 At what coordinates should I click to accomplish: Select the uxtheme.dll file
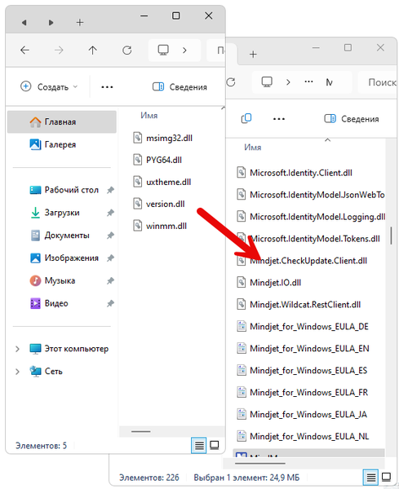tap(162, 182)
